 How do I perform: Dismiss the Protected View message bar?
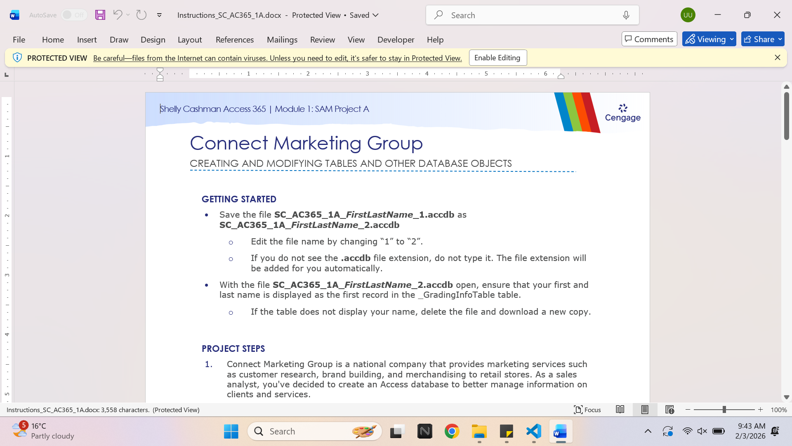click(778, 58)
